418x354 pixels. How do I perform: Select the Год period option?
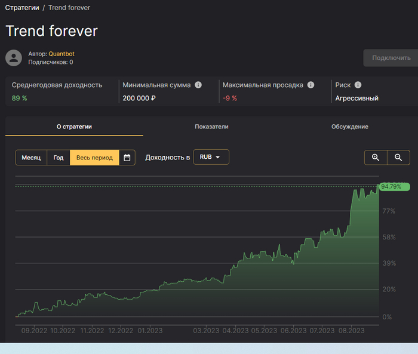point(59,158)
